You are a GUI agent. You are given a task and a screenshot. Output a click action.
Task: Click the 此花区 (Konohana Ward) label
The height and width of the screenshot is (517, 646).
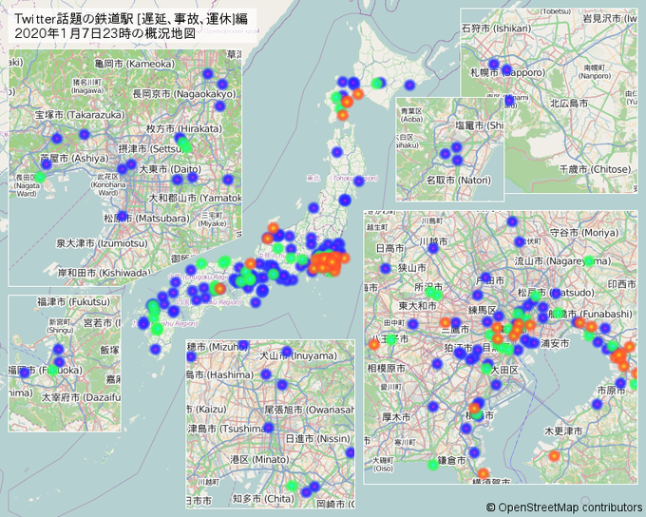point(108,184)
